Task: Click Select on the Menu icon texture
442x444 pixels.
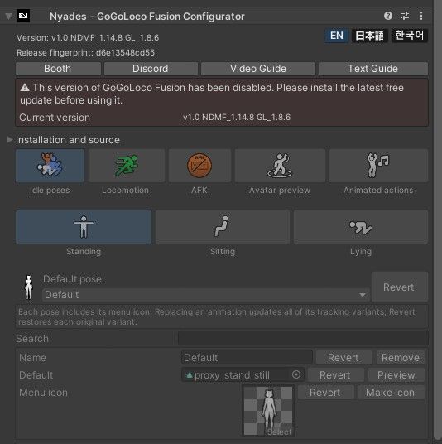Action: 280,432
